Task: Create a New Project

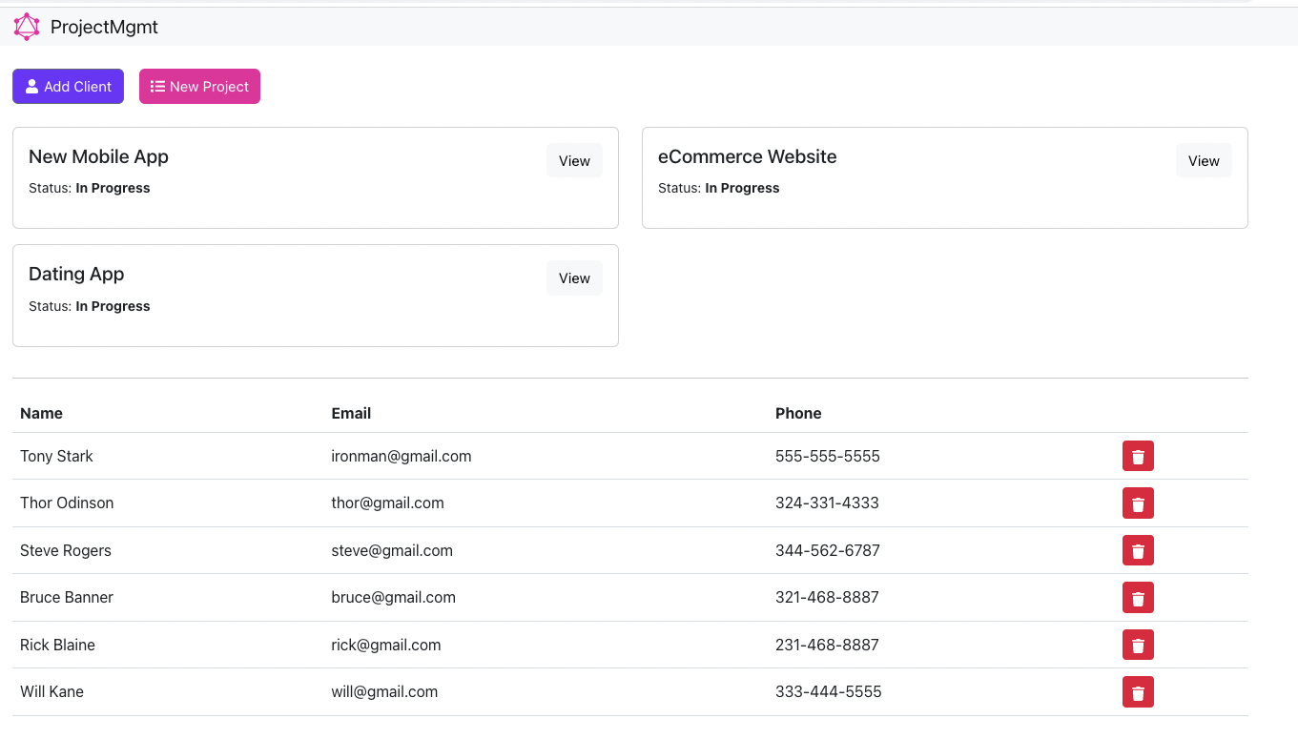Action: point(199,86)
